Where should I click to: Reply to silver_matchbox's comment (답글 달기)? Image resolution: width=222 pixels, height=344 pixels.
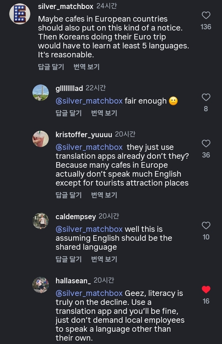pyautogui.click(x=51, y=67)
